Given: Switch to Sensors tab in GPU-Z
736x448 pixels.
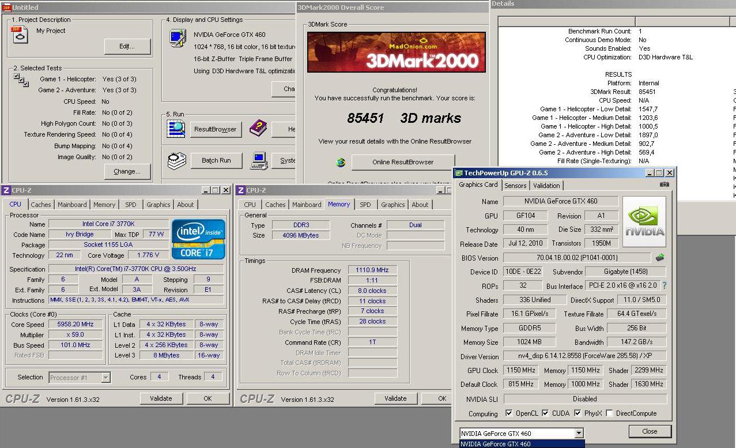Looking at the screenshot, I should click(x=515, y=186).
